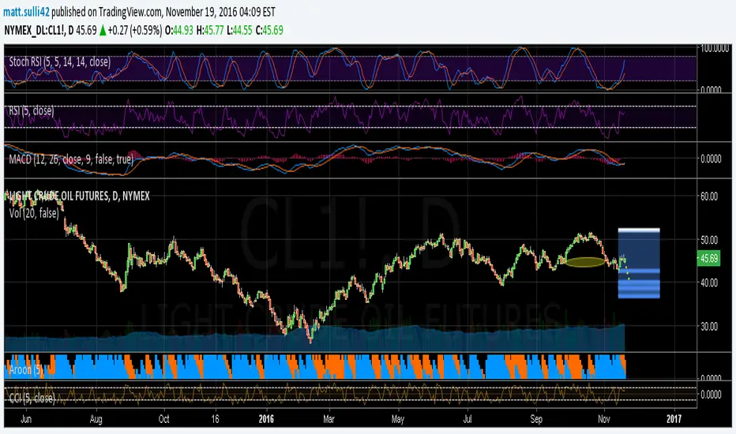Screen dimensions: 736x434
Task: Click the green 45.69 current price tag
Action: tap(709, 259)
